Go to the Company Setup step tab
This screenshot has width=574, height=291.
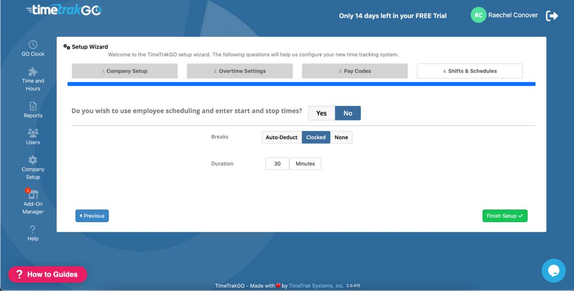coord(125,71)
